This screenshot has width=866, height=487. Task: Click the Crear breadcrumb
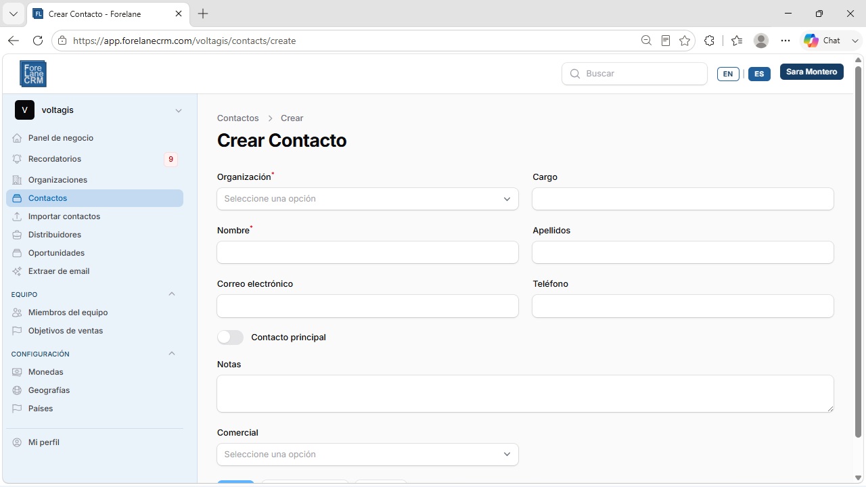tap(292, 118)
